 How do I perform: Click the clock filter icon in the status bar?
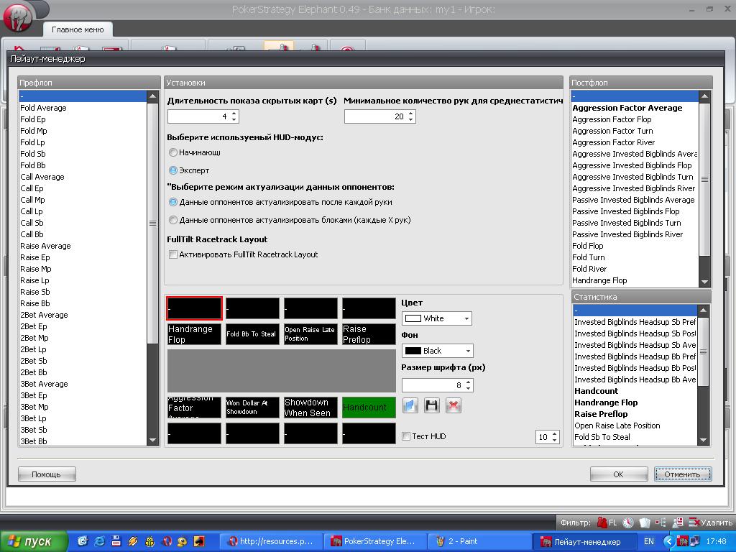(628, 523)
